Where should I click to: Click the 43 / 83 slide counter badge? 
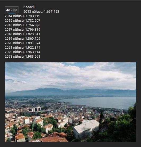tap(12, 10)
